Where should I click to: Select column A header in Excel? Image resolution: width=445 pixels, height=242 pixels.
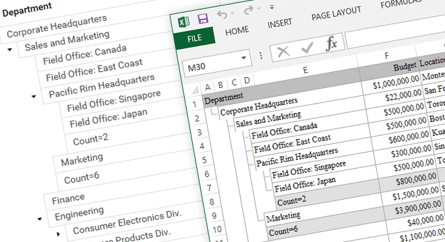pyautogui.click(x=208, y=87)
